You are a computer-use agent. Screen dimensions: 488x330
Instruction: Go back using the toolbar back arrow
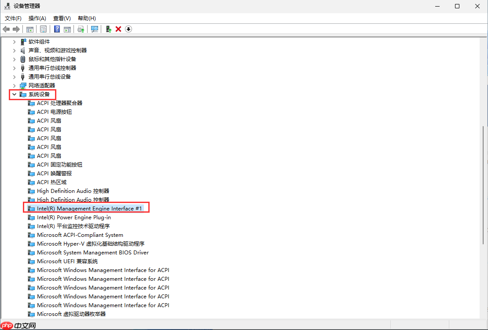pyautogui.click(x=6, y=29)
